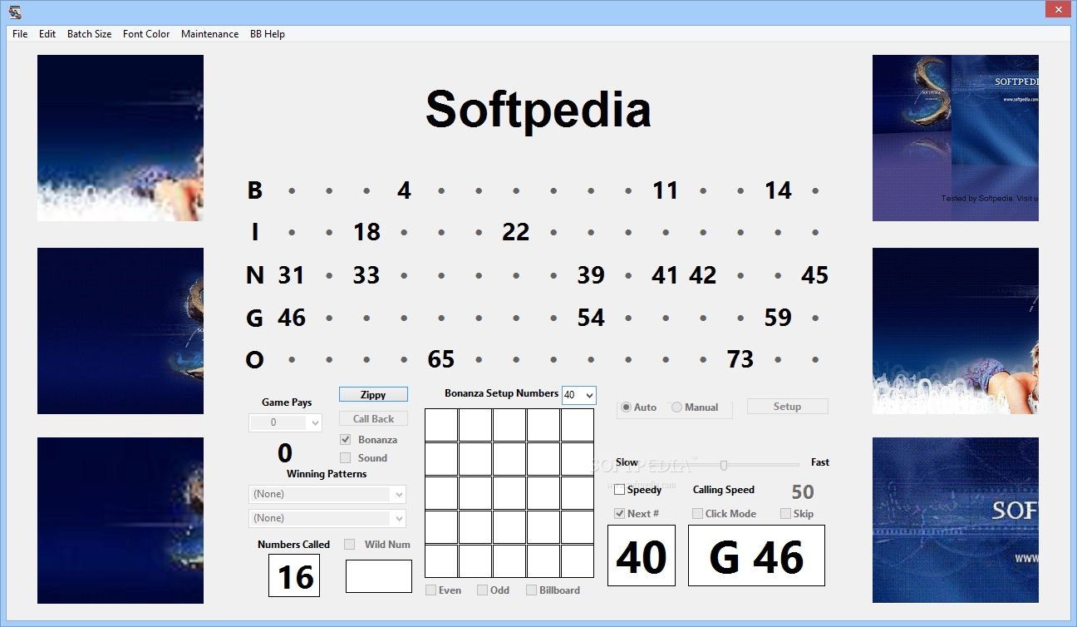Click number 18 in the I row
The width and height of the screenshot is (1077, 627).
click(366, 232)
